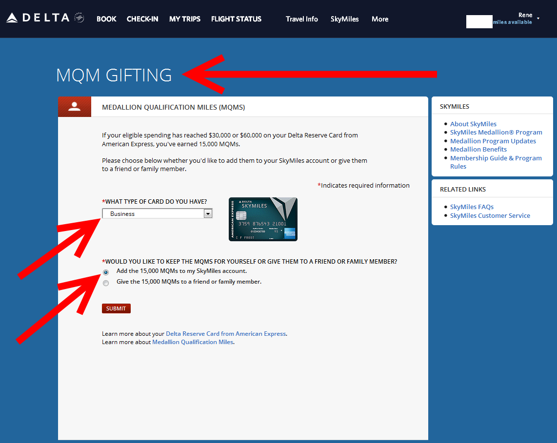This screenshot has height=443, width=557.
Task: Click the Delta logo in header
Action: click(45, 19)
